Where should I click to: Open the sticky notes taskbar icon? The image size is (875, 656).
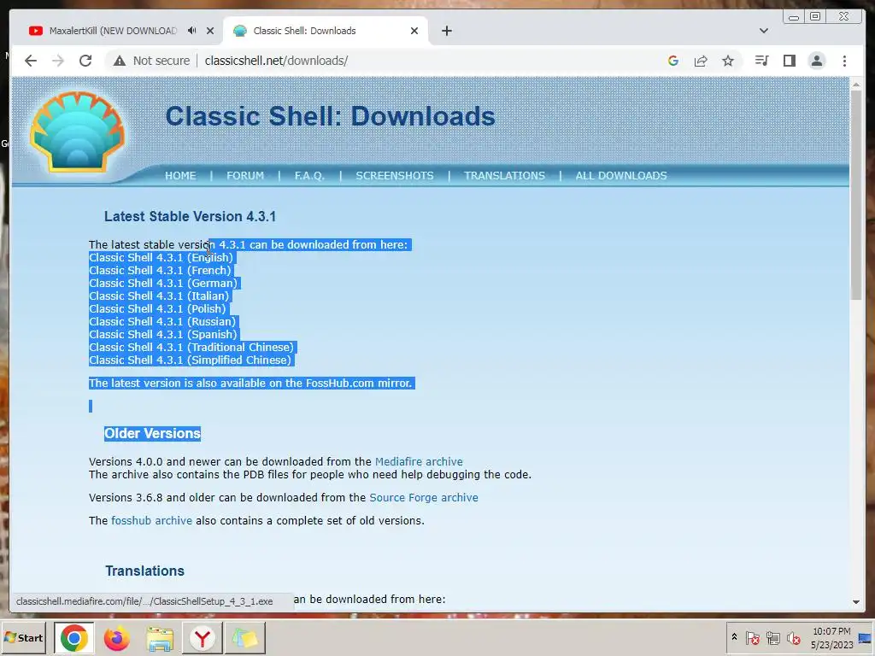click(245, 637)
